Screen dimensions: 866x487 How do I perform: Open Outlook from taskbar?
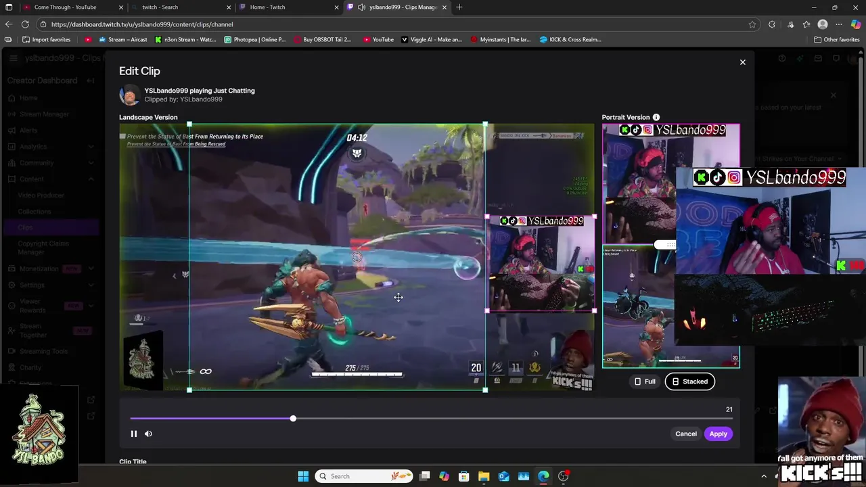(x=503, y=476)
